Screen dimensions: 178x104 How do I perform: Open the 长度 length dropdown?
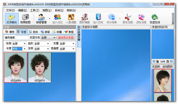[x=19, y=49]
